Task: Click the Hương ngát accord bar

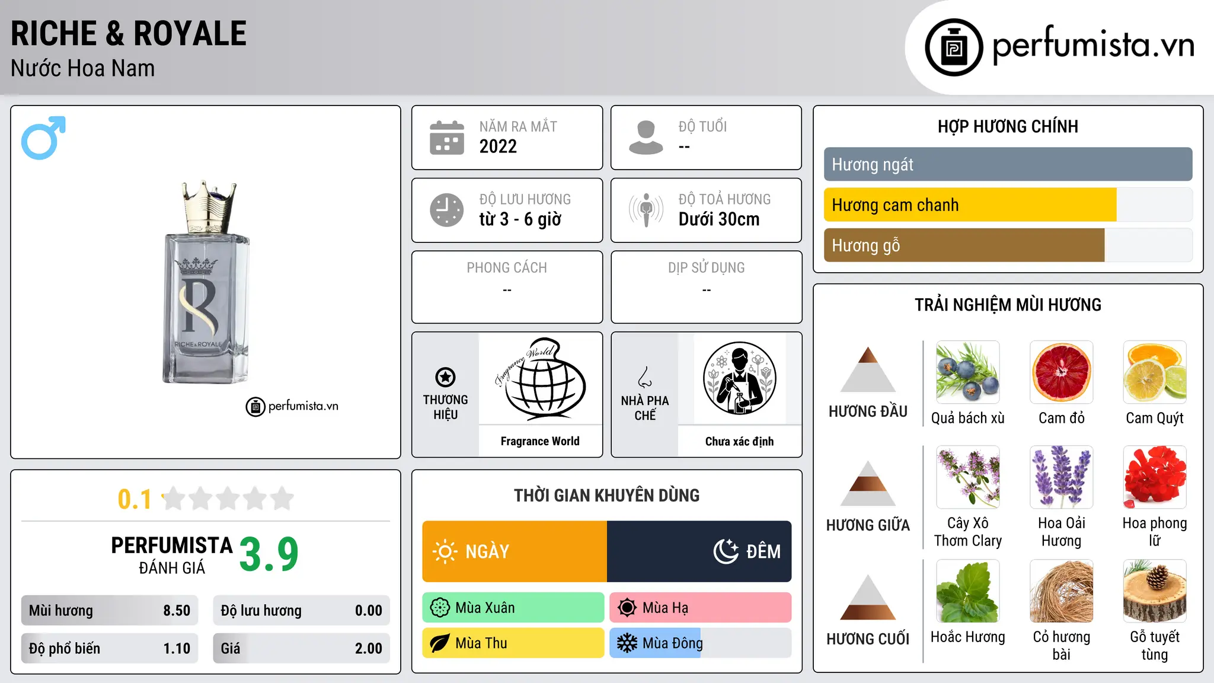Action: point(1008,164)
